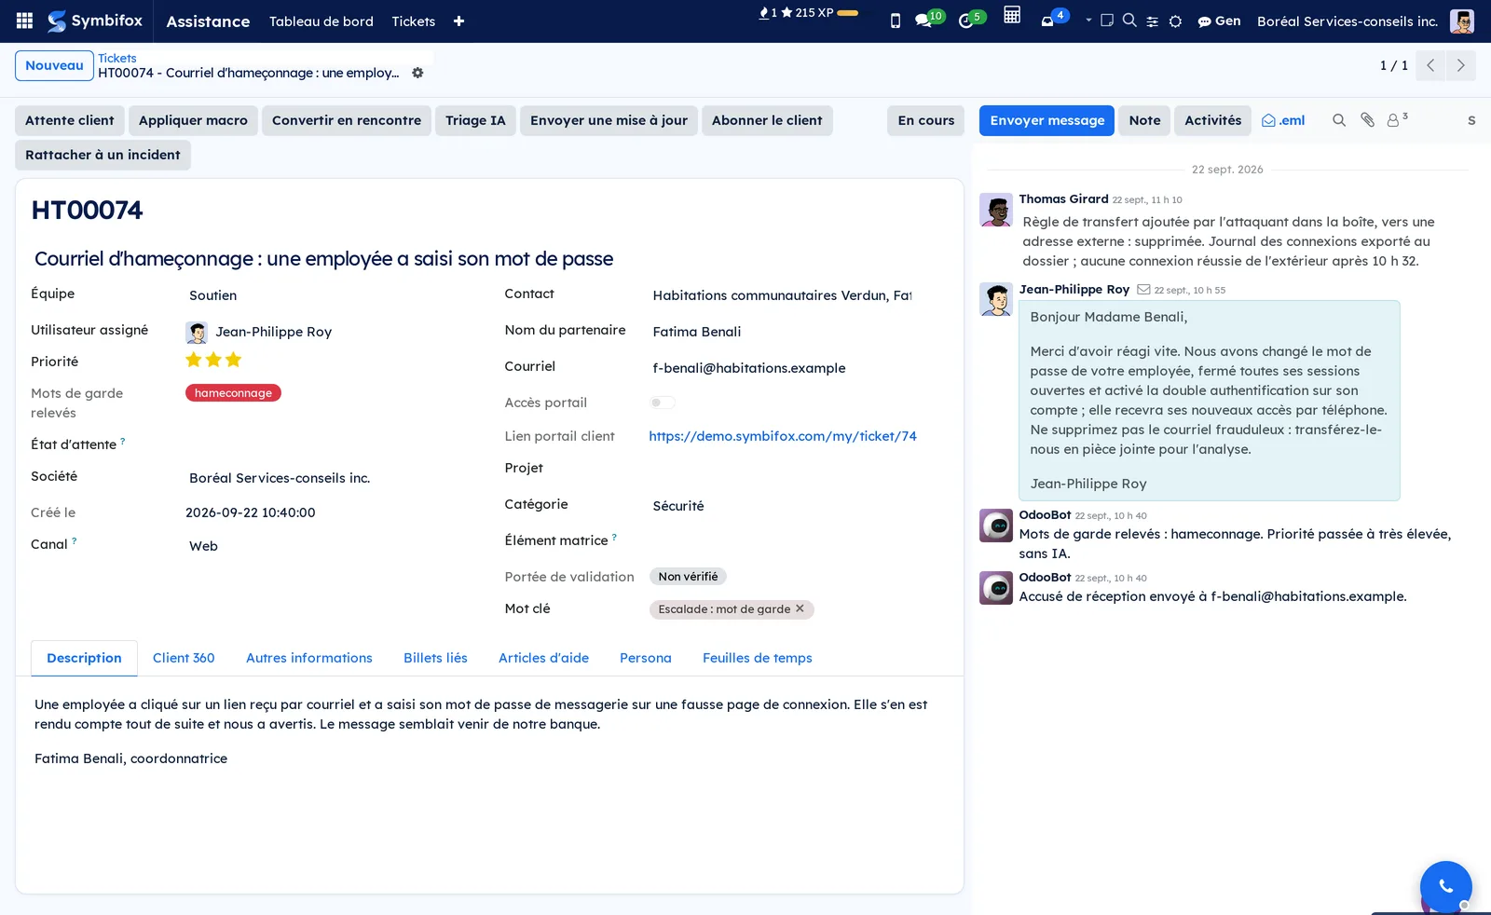Open the Boréal Services-conseils inc. company switcher
The width and height of the screenshot is (1491, 915).
pyautogui.click(x=1347, y=20)
